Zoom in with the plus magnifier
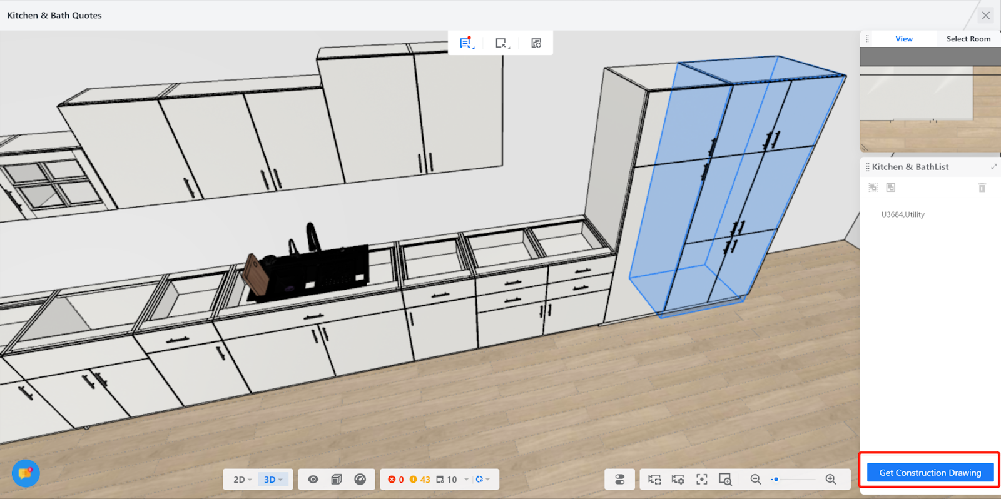This screenshot has width=1001, height=499. tap(831, 480)
